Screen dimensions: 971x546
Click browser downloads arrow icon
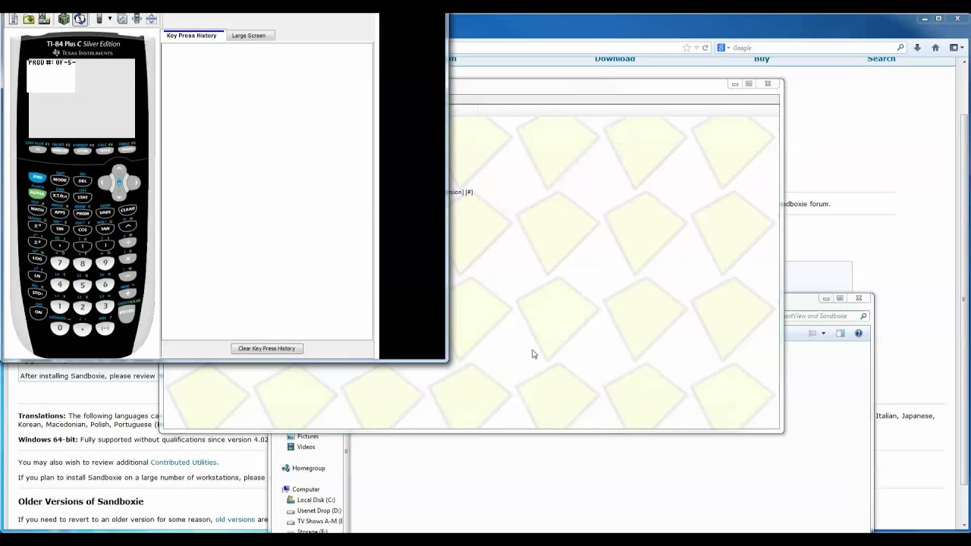tap(917, 48)
